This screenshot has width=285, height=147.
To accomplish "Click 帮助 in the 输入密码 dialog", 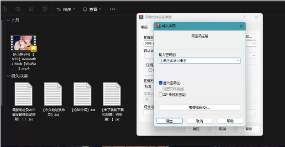I will pos(230,121).
